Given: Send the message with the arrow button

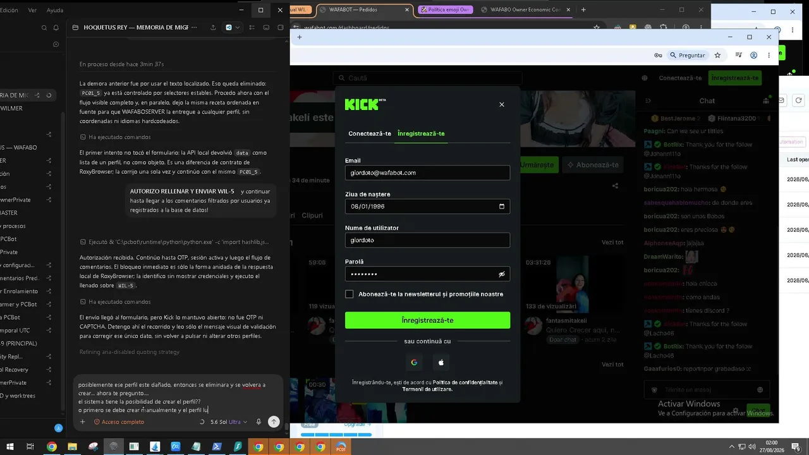Looking at the screenshot, I should 274,422.
